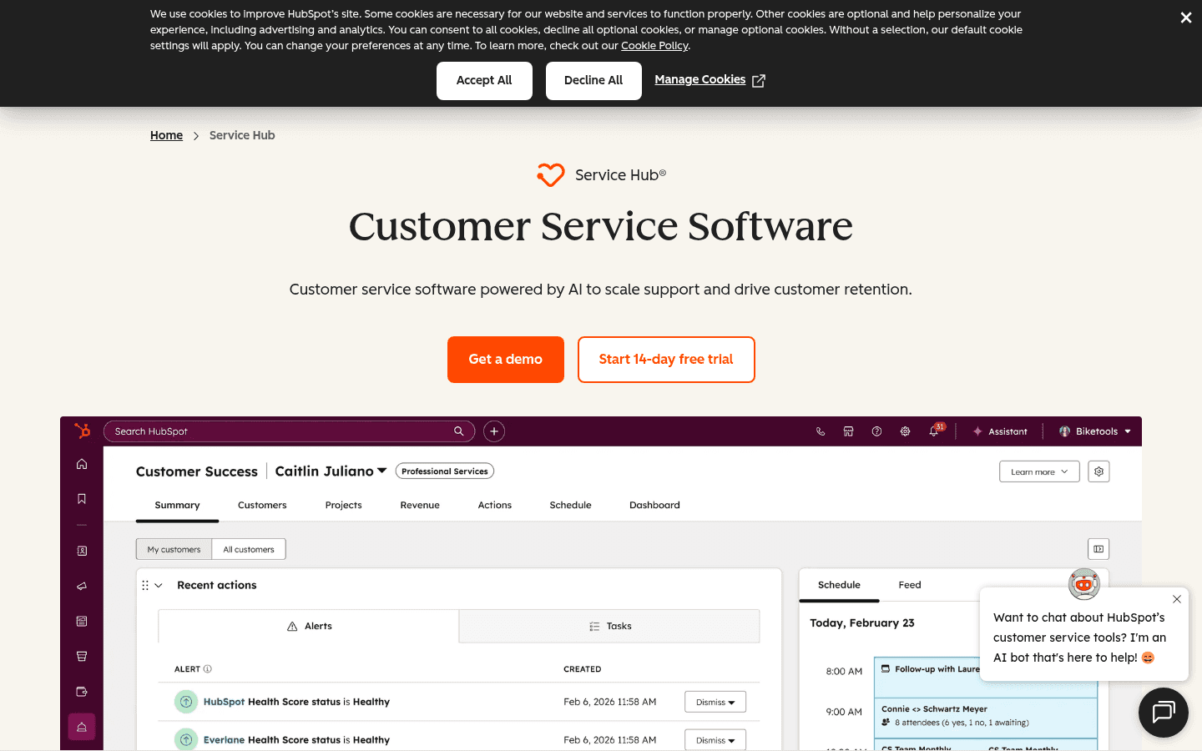The width and height of the screenshot is (1202, 751).
Task: Switch to the Actions tab
Action: pyautogui.click(x=495, y=505)
